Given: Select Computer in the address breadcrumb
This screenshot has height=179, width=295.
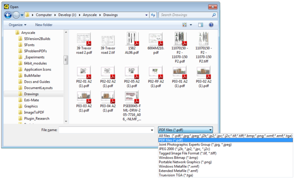Looking at the screenshot, I should [44, 15].
